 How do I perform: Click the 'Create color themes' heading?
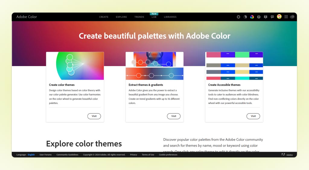click(x=62, y=85)
